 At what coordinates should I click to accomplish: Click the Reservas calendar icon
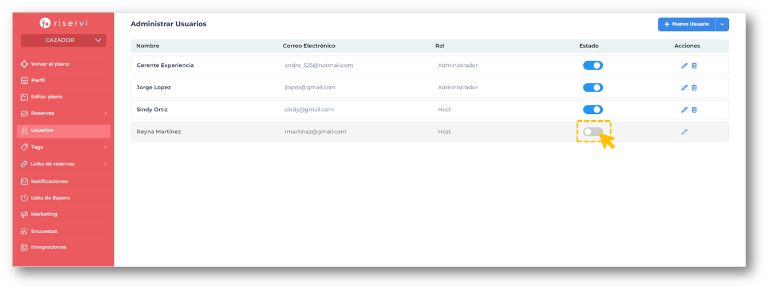pos(24,113)
